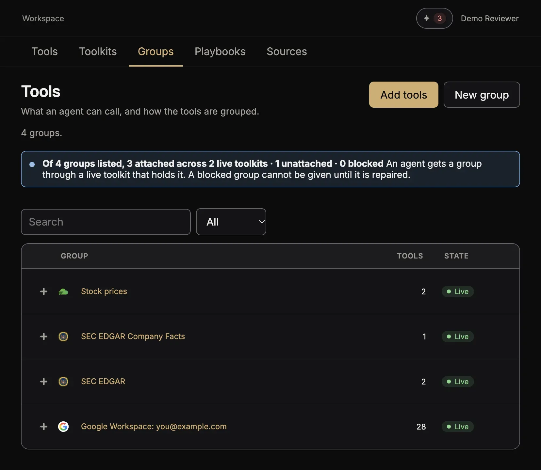Image resolution: width=541 pixels, height=470 pixels.
Task: Click the '4 groups.' count text
Action: coord(41,133)
